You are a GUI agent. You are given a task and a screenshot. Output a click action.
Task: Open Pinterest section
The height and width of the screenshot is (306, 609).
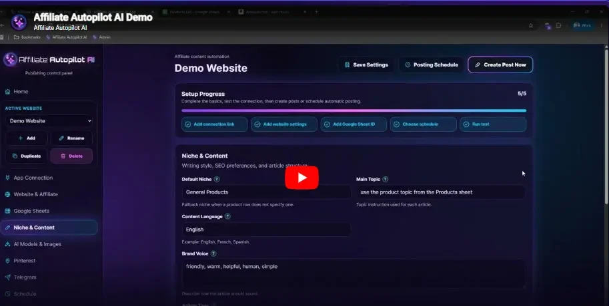tap(25, 261)
